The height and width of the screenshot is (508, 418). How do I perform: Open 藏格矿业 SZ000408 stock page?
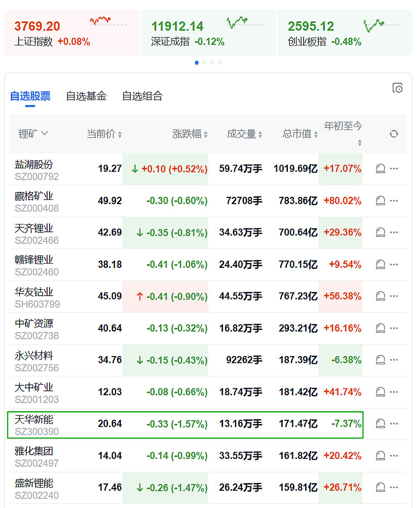[x=37, y=202]
